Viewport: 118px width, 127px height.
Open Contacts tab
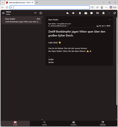pos(74,123)
